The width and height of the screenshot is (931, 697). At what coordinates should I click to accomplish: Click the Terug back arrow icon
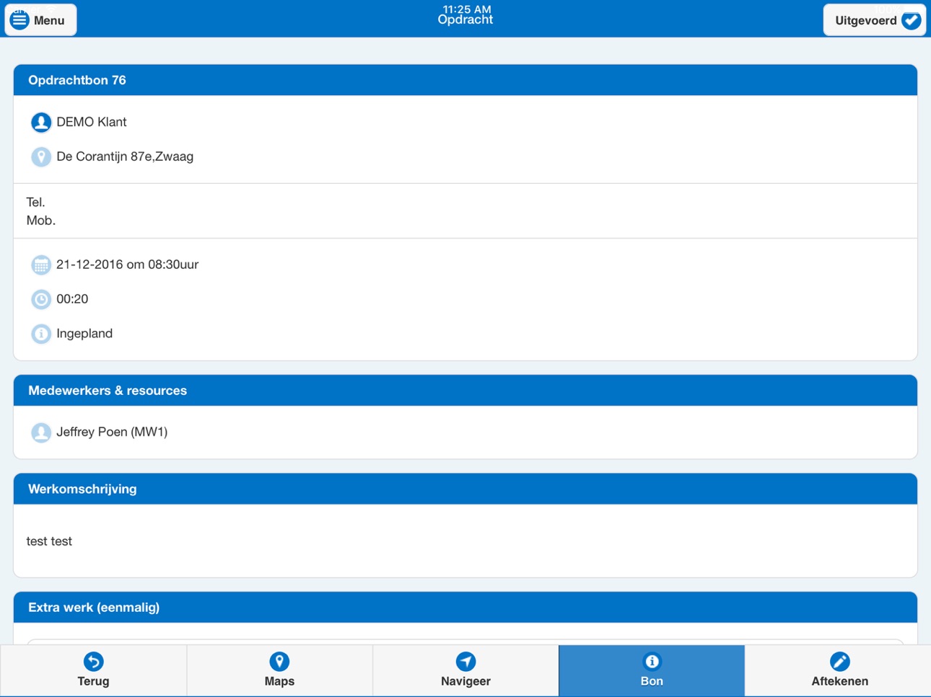pos(93,661)
